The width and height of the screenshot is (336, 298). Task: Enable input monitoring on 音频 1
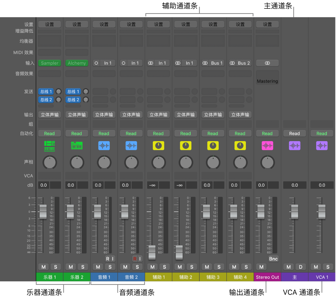(112, 259)
